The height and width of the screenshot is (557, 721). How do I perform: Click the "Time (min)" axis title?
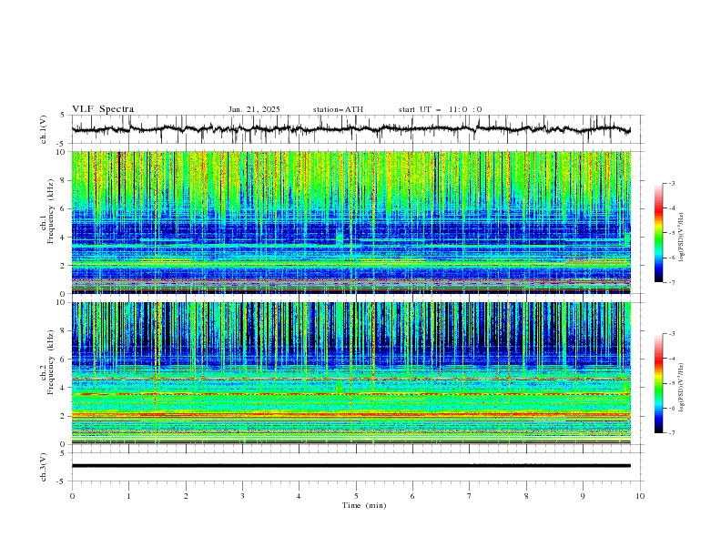coord(364,505)
